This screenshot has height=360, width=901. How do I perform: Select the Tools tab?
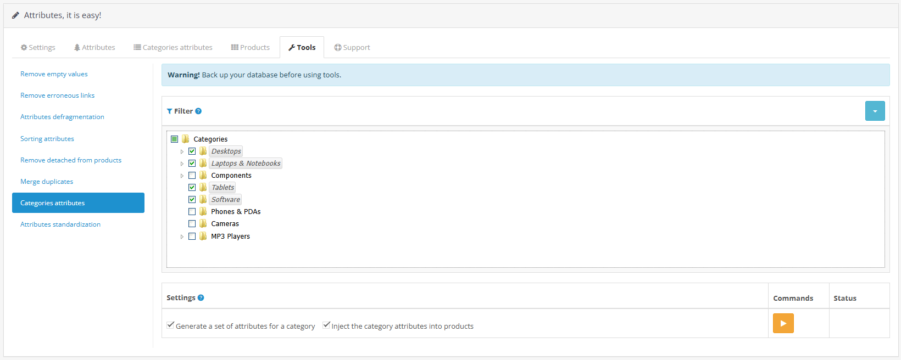click(302, 47)
